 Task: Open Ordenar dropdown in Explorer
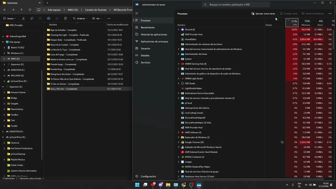coord(80,18)
